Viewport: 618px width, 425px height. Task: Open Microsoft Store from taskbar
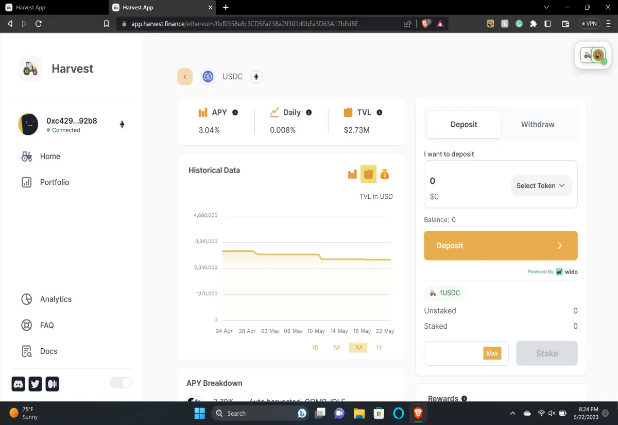coord(379,413)
